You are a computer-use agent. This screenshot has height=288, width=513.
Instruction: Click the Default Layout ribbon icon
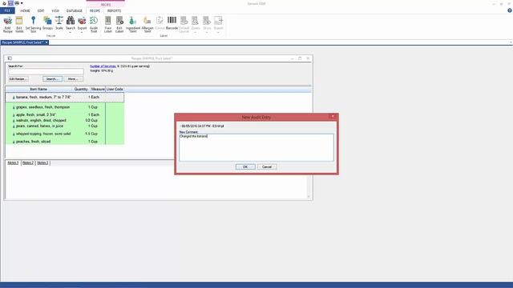coord(184,25)
